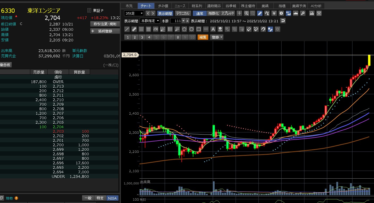374x203 pixels.
Task: Toggle the drawing lock pencil icon
Action: (270, 29)
